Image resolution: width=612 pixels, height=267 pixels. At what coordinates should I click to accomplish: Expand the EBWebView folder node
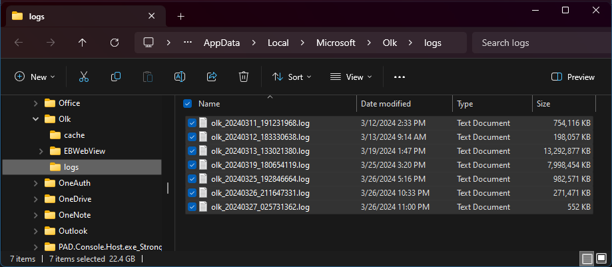tap(42, 151)
